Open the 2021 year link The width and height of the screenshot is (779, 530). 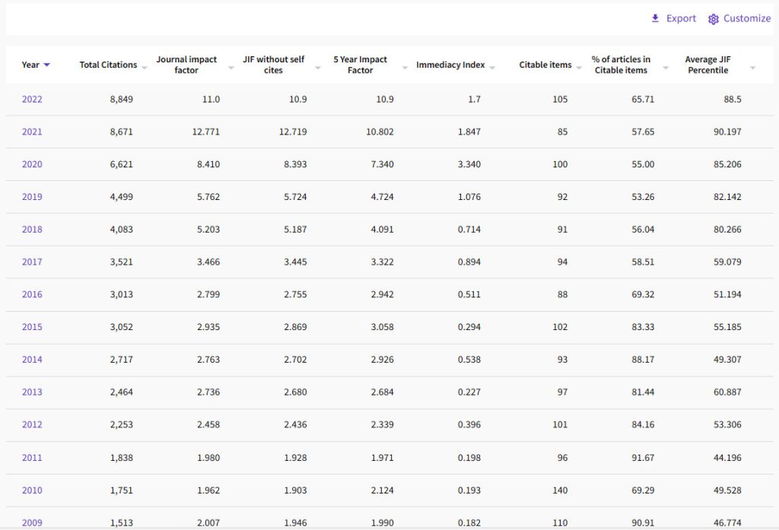click(32, 132)
